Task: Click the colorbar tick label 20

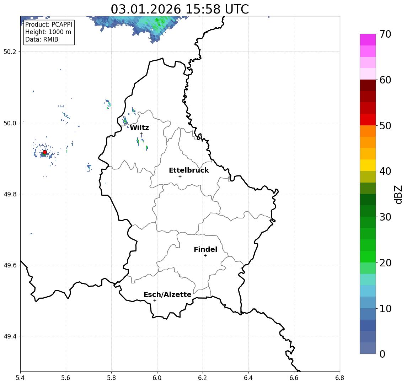Action: 385,263
